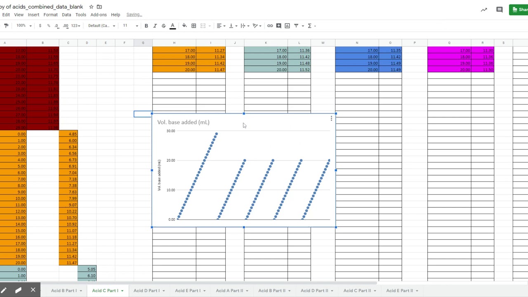Open the vertical align dropdown
528x297 pixels.
pos(233,26)
